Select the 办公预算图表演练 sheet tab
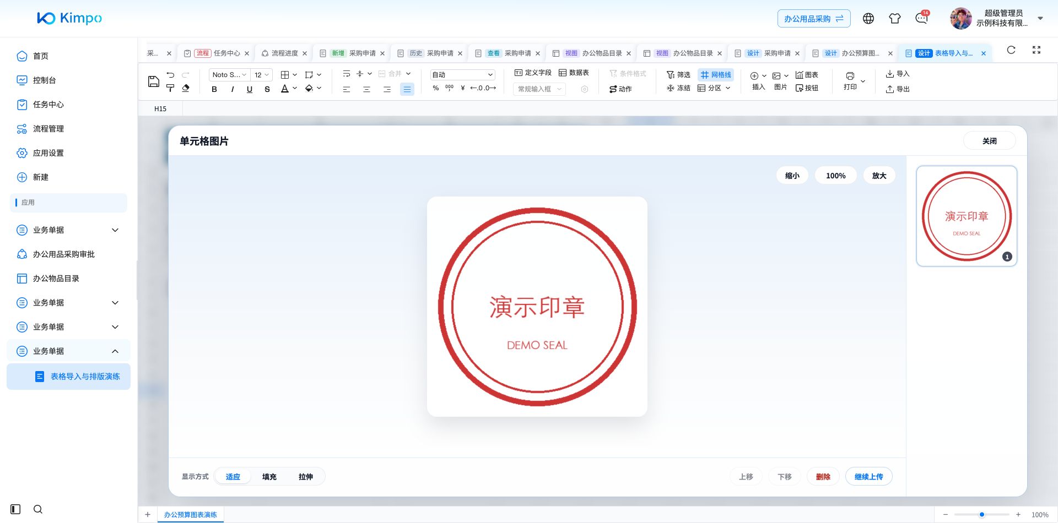 (x=191, y=515)
